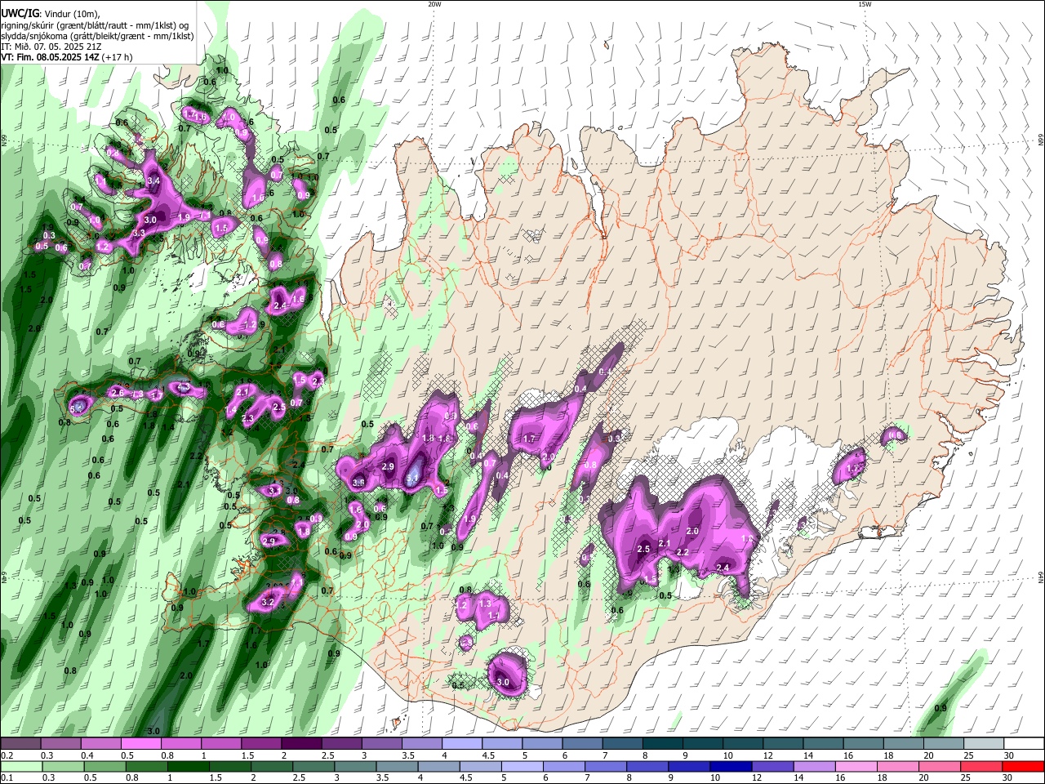Choose the pale lavender 4–4.5 snow swatch
This screenshot has height=784, width=1045.
pyautogui.click(x=461, y=743)
